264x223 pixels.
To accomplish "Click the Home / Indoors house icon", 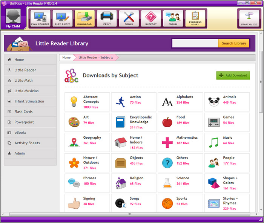I will (121, 142).
